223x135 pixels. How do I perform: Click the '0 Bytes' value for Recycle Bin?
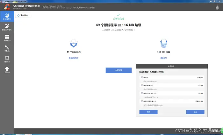[x=200, y=78]
